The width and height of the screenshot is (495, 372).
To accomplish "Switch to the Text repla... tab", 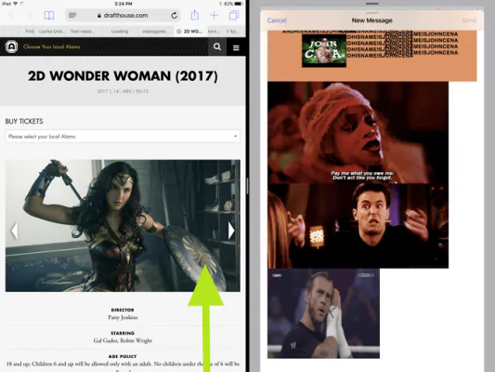I will [82, 32].
